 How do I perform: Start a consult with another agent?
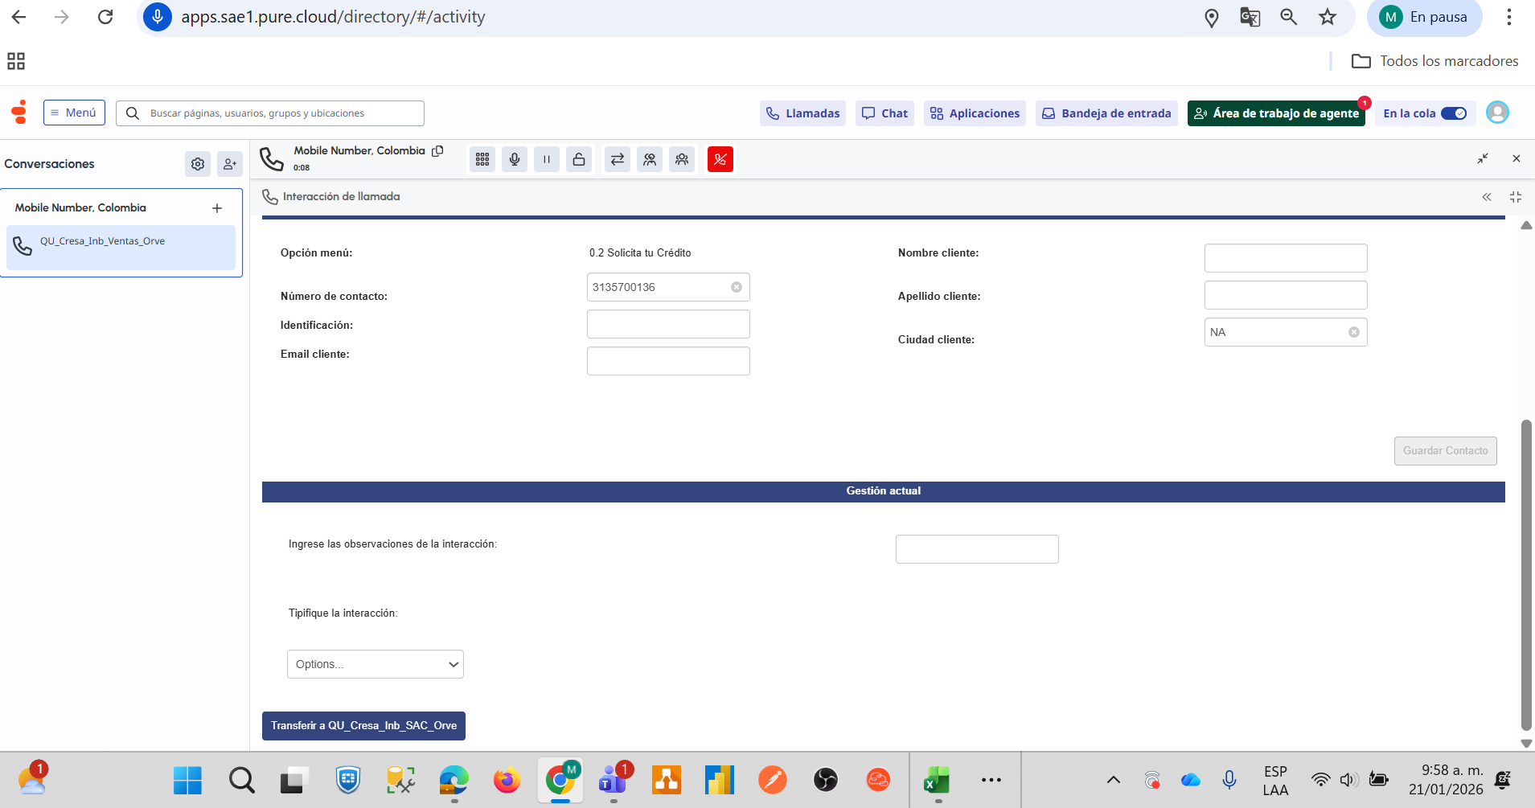(x=650, y=159)
